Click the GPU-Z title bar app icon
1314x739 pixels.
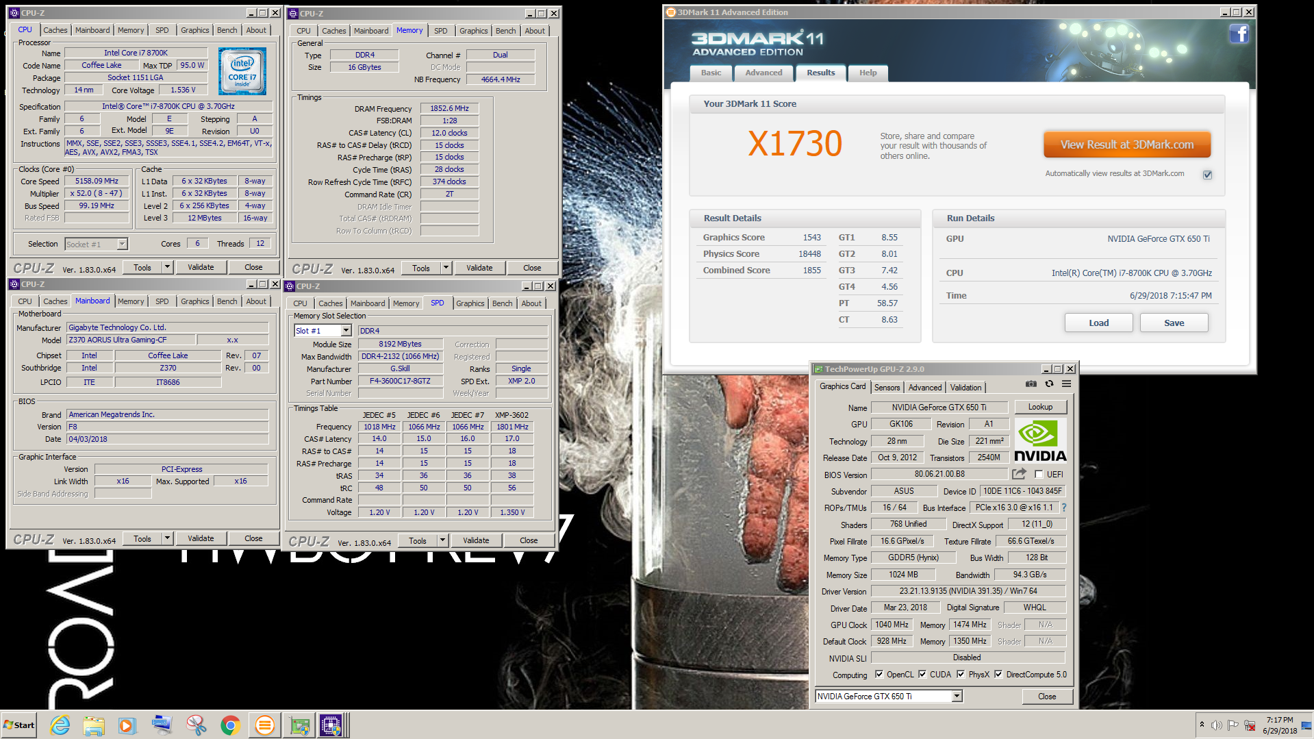coord(818,369)
